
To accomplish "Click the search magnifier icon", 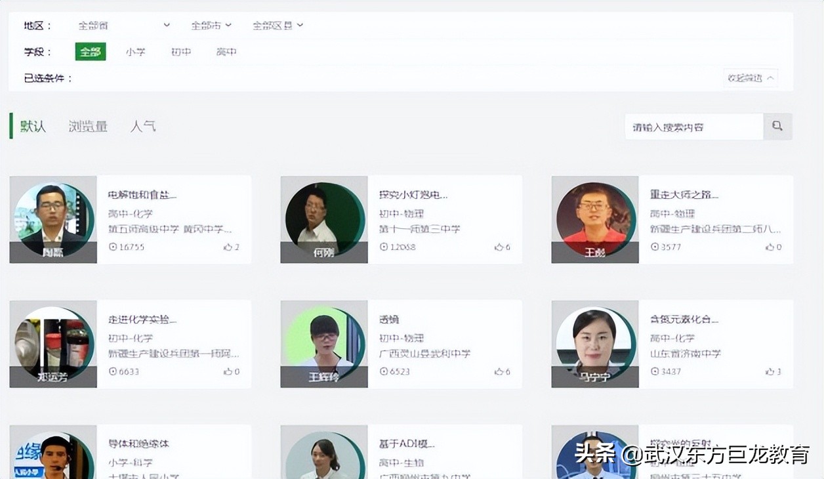I will click(777, 126).
